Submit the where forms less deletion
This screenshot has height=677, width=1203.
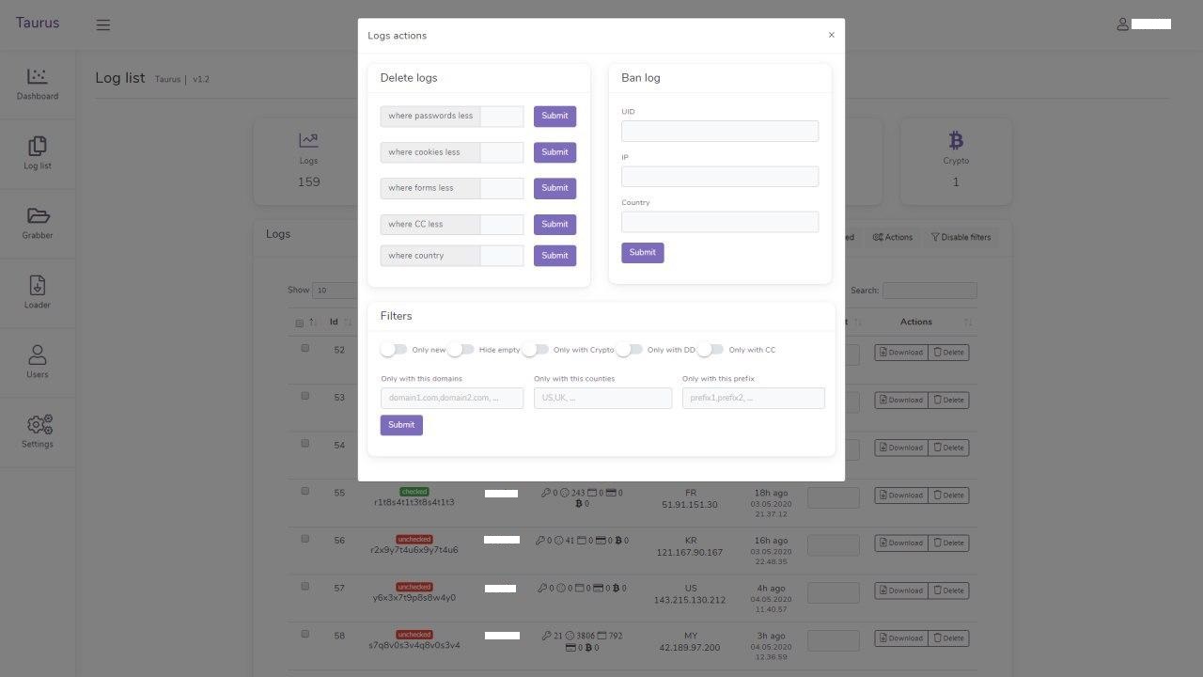pos(555,188)
